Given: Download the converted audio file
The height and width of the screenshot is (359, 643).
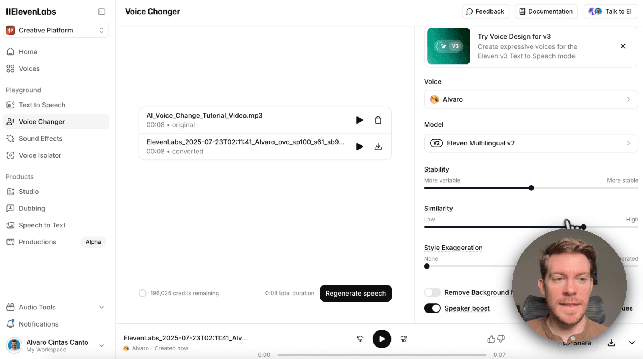Looking at the screenshot, I should coord(378,147).
